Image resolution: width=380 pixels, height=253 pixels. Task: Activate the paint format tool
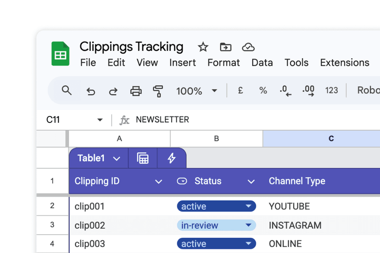[x=158, y=91]
